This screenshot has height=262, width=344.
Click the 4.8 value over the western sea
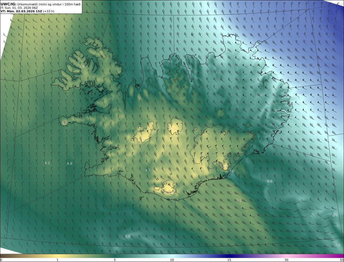70,163
